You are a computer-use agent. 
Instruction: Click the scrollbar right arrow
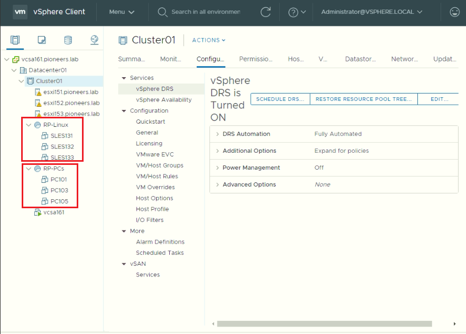(454, 324)
